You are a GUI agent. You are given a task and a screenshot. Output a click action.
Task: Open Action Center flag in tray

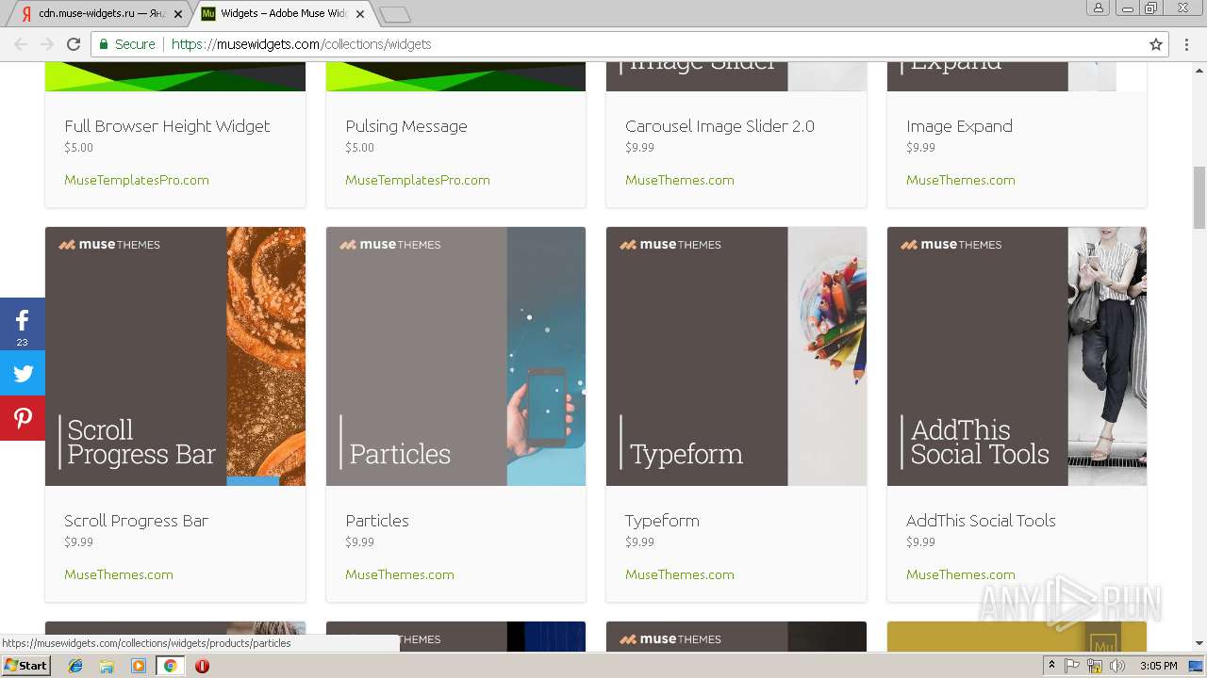pos(1072,666)
